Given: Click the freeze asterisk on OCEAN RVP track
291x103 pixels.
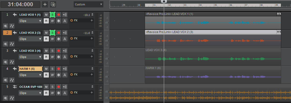Looking at the screenshot, I should pyautogui.click(x=58, y=93).
